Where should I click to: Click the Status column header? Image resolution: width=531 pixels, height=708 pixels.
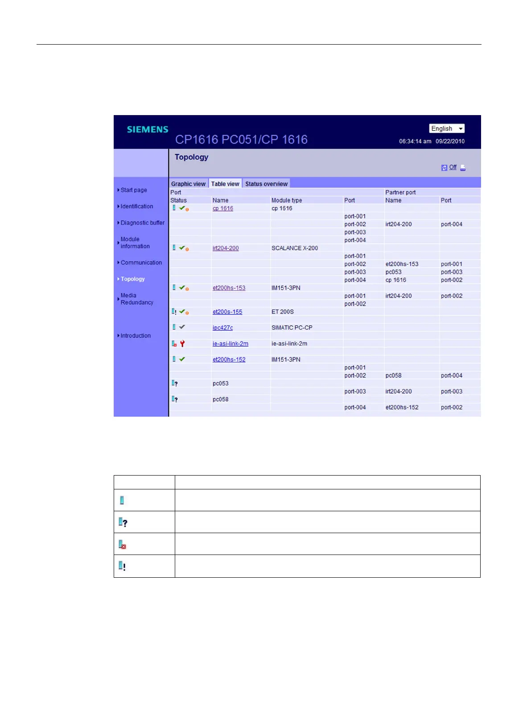click(x=178, y=200)
